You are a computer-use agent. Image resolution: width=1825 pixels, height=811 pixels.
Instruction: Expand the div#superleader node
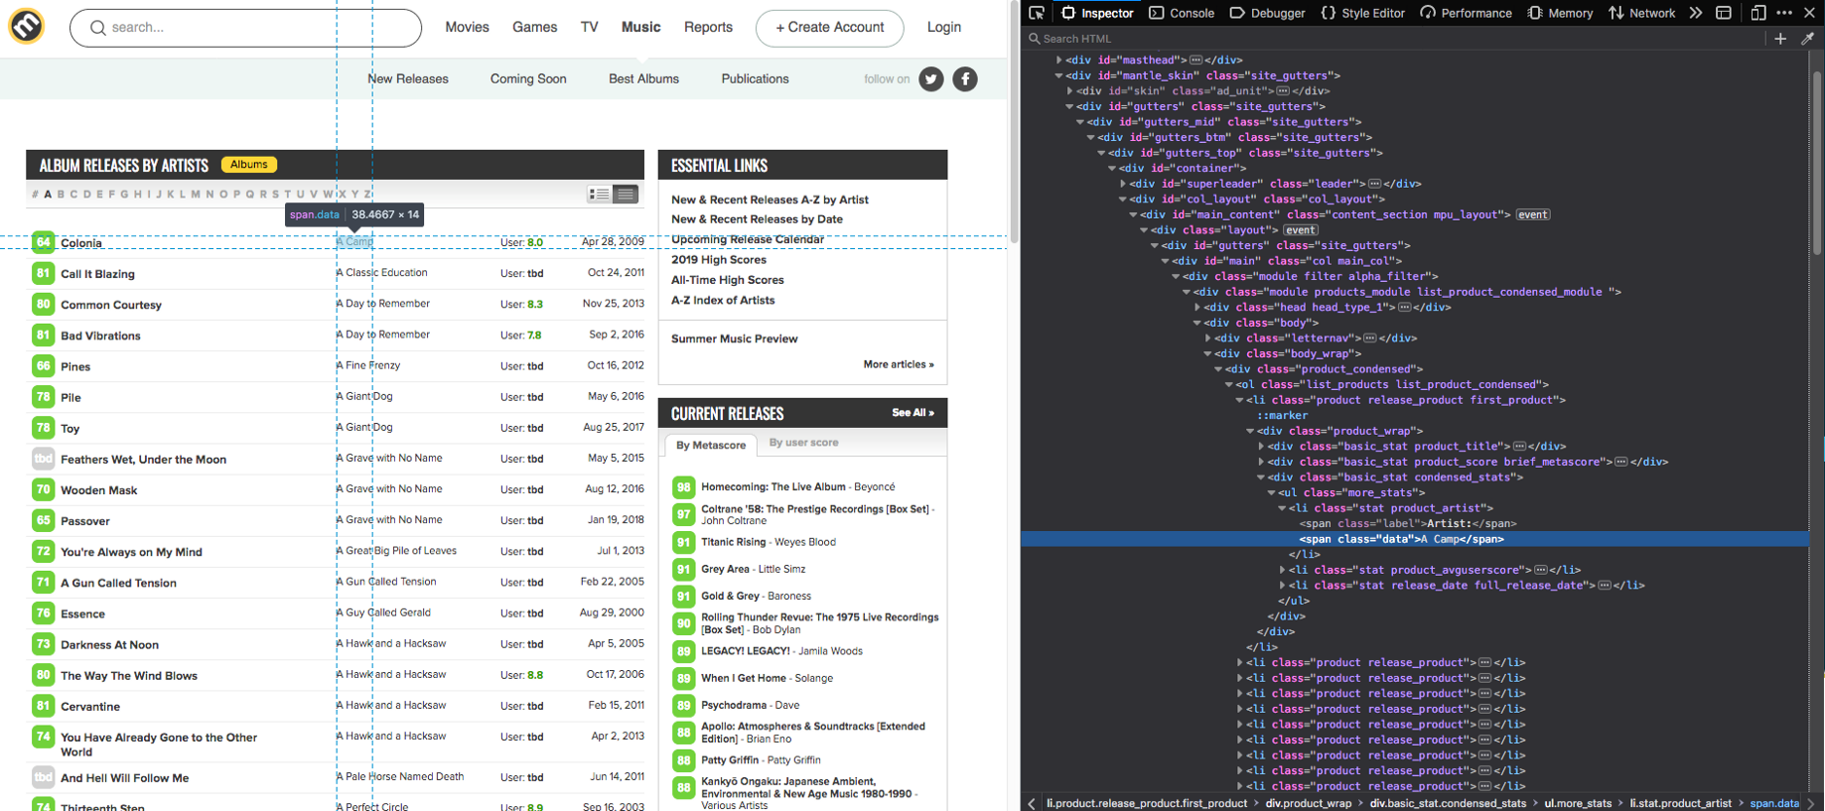(1123, 184)
